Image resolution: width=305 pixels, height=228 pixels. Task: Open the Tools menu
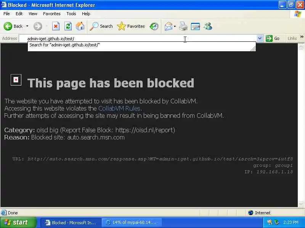(71, 14)
